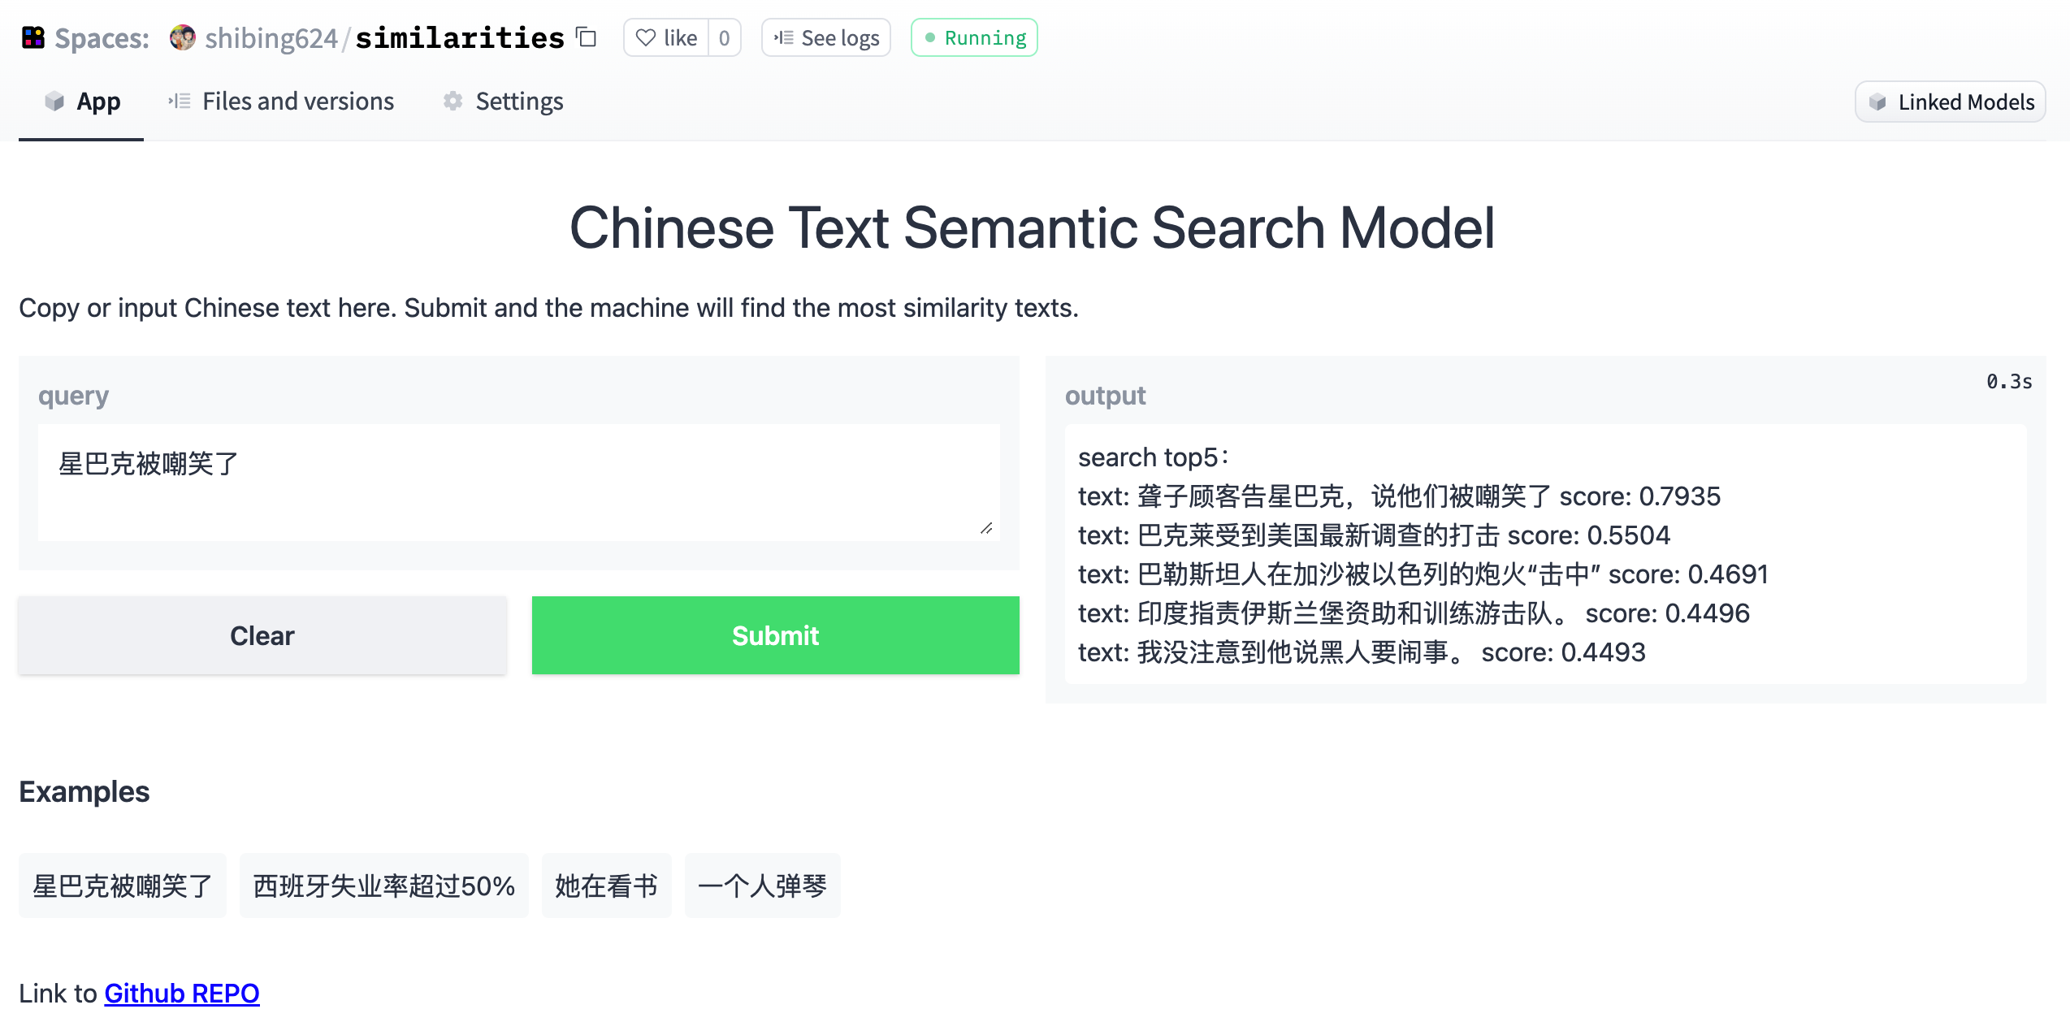Choose the 一个人弹琴 example
The image size is (2070, 1022).
coord(762,886)
